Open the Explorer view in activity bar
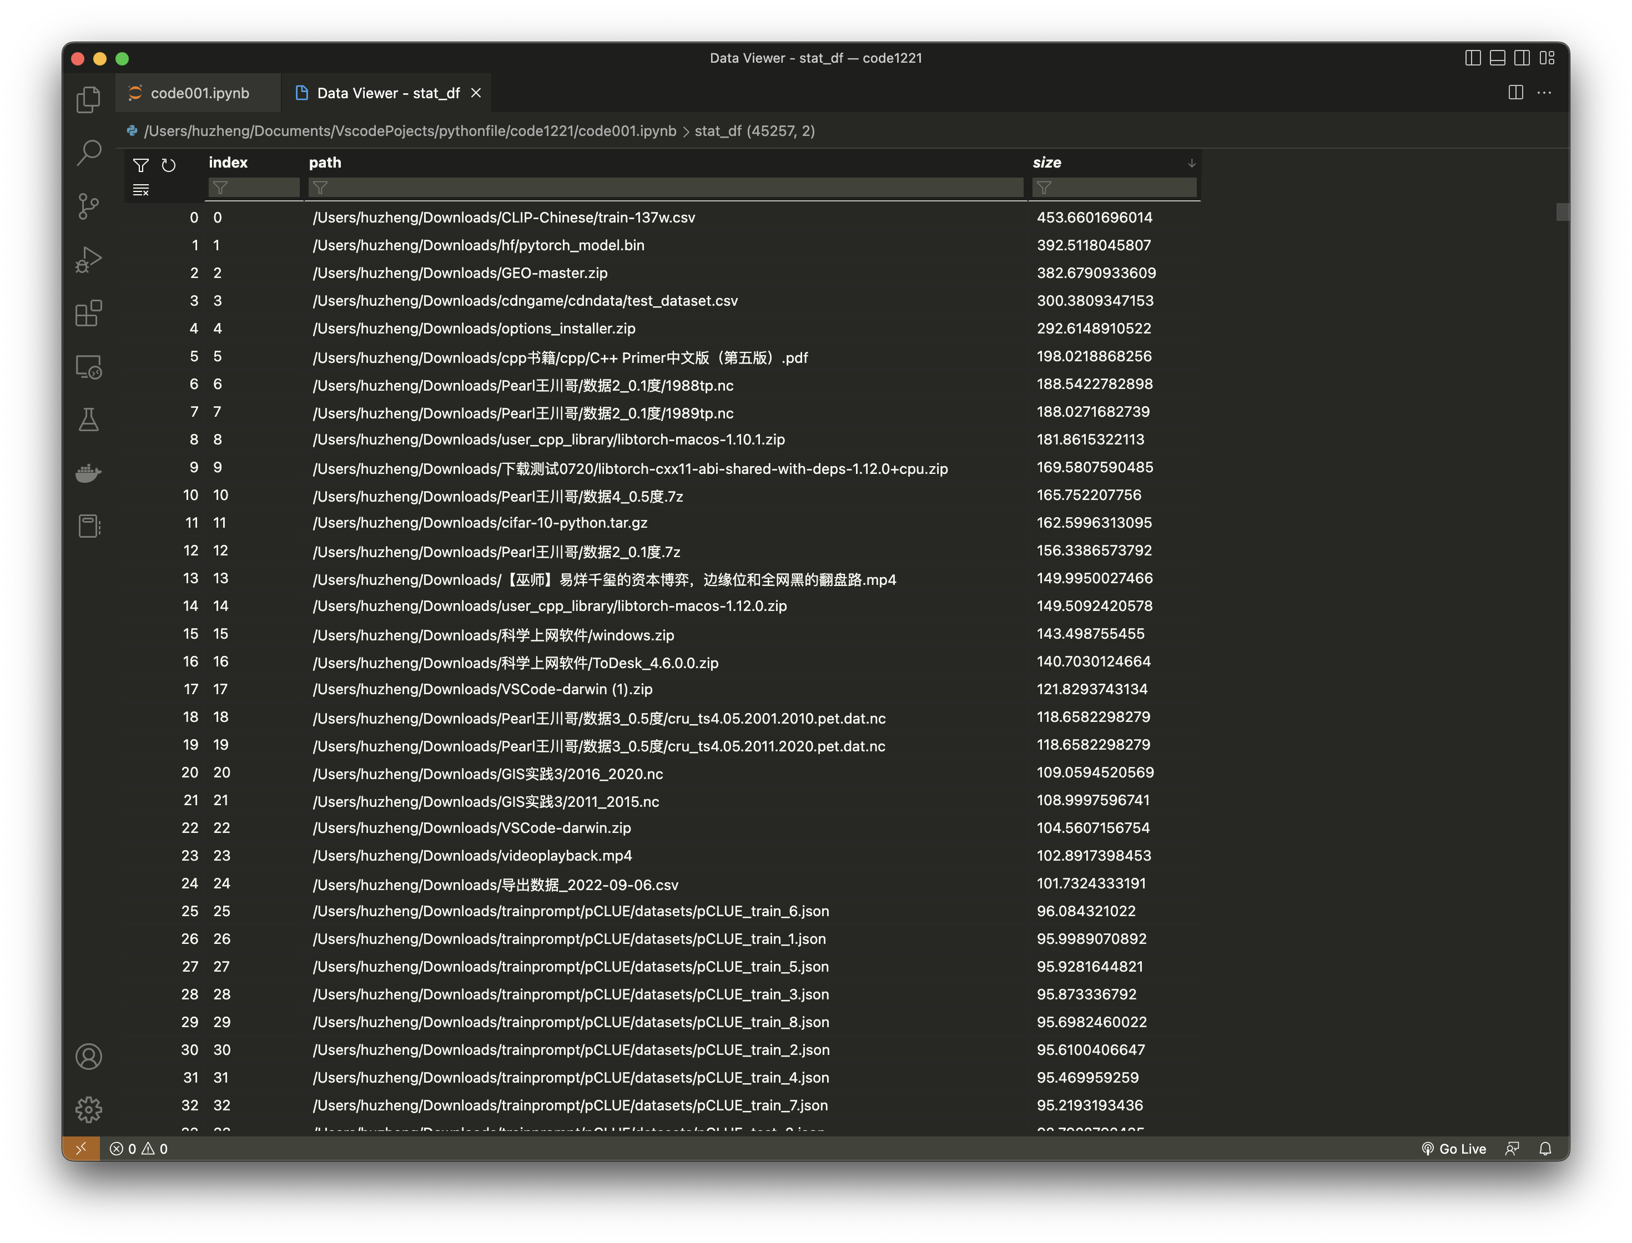Viewport: 1632px width, 1243px height. [88, 99]
